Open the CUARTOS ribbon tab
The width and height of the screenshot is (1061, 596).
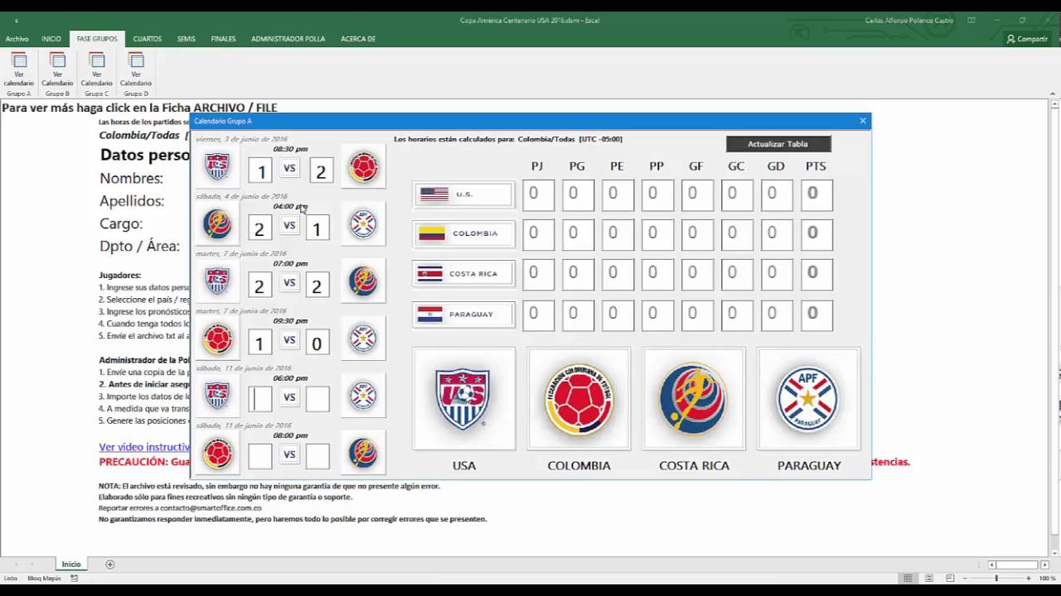[148, 39]
